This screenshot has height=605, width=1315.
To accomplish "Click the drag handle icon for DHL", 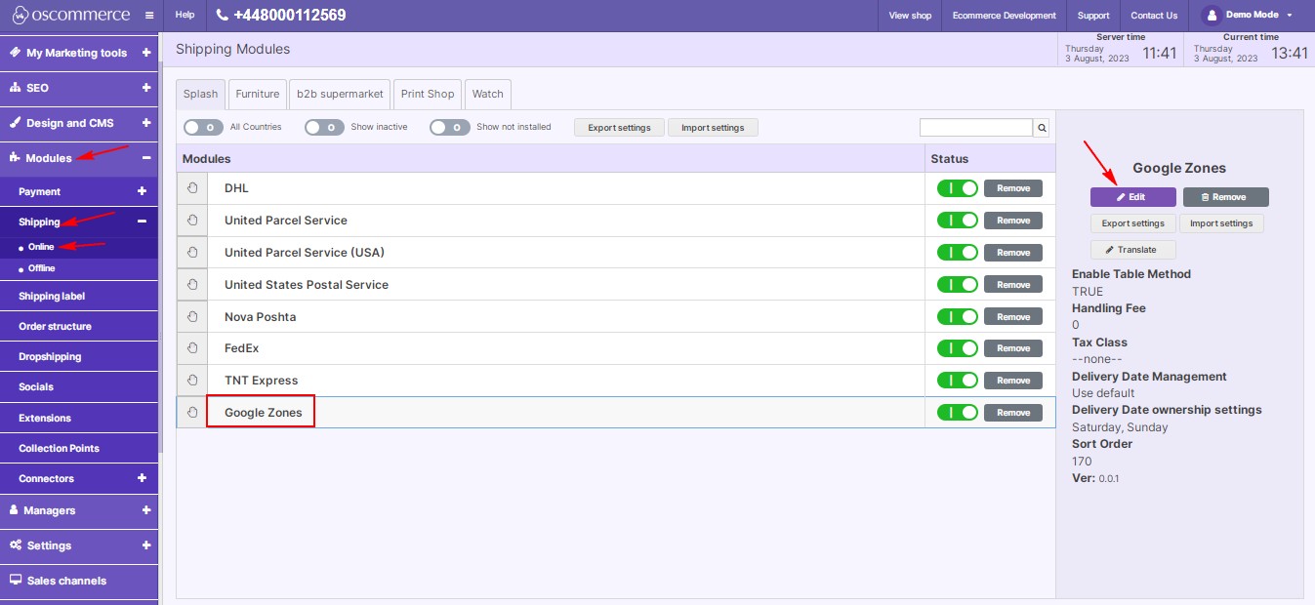I will point(192,188).
